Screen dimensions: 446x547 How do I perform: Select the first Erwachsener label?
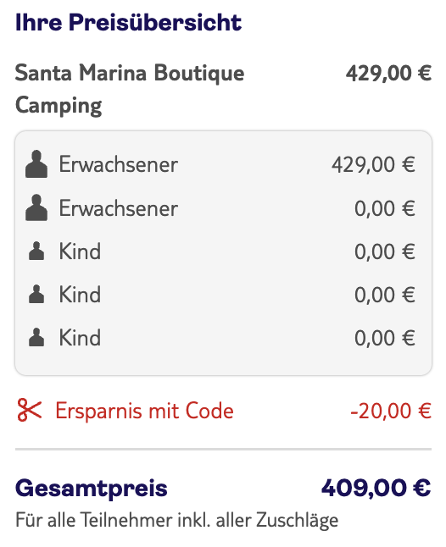[119, 164]
